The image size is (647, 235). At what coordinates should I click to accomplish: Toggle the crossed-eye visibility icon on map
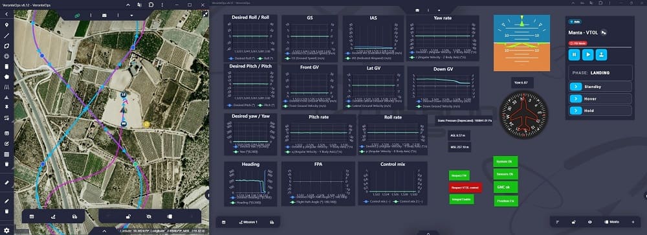click(x=149, y=216)
